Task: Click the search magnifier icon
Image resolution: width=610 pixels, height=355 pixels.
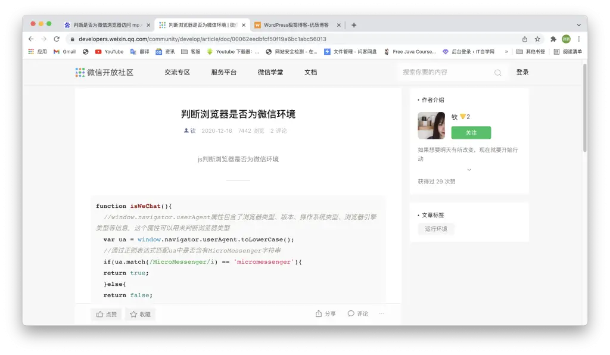Action: pyautogui.click(x=497, y=73)
